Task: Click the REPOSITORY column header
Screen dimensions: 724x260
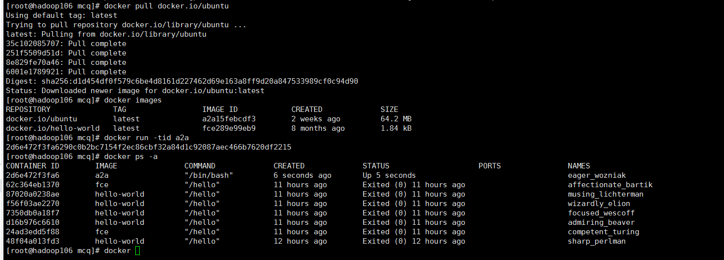Action: [28, 109]
